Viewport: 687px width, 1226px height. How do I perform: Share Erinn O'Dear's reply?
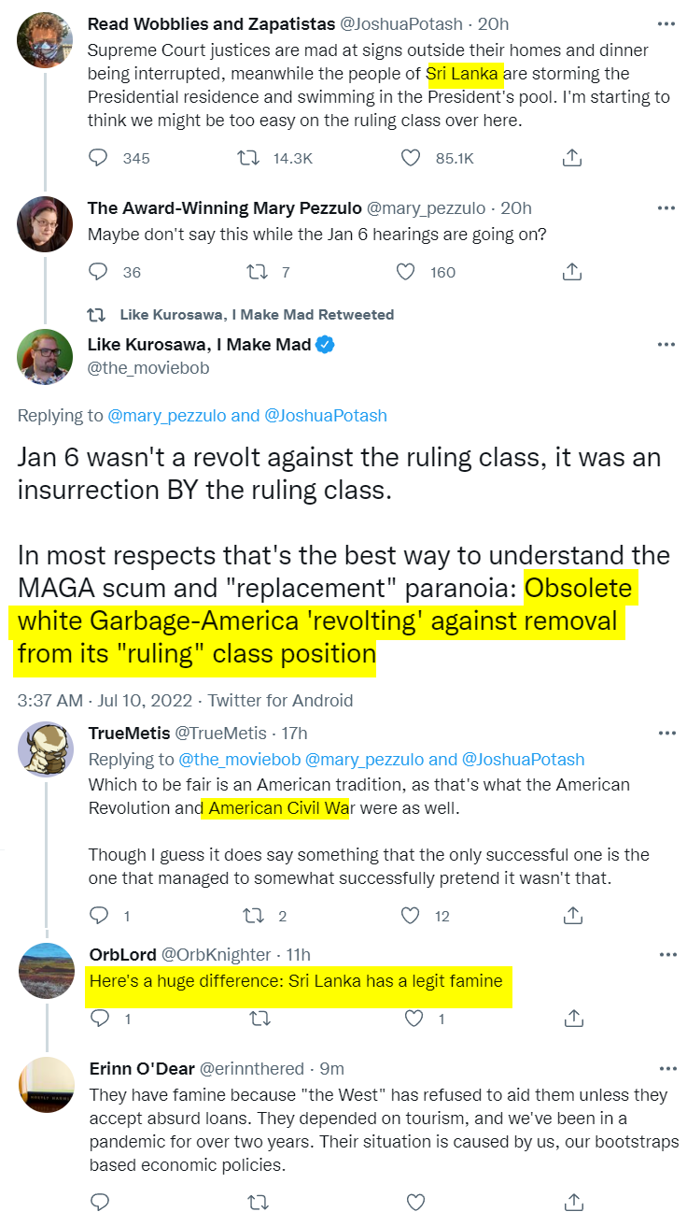pyautogui.click(x=572, y=1201)
